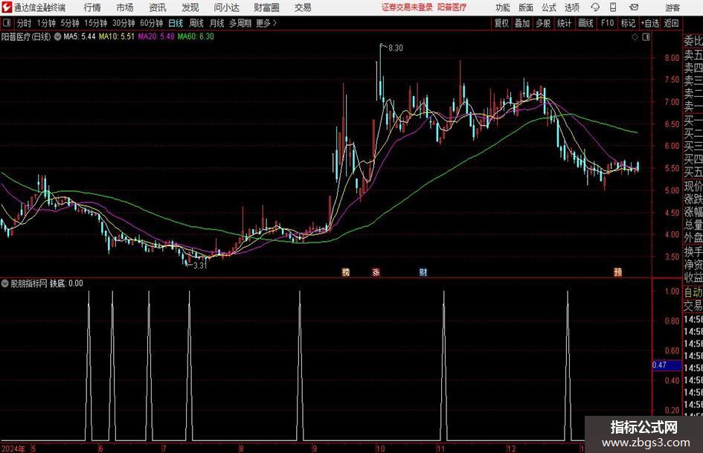Click the 通达信 red logo icon
Screen dimensions: 703x453
pyautogui.click(x=7, y=7)
